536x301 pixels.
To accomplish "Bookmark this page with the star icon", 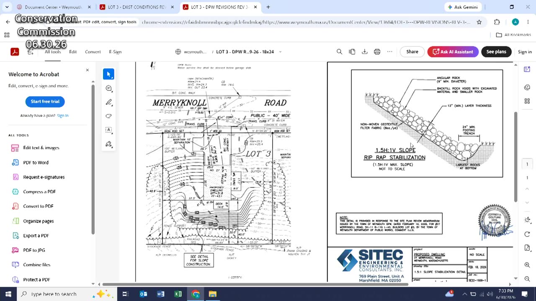I will point(479,22).
